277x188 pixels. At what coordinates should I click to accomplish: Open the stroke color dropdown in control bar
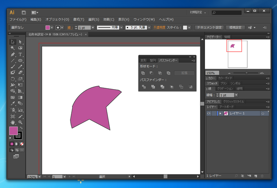point(62,28)
